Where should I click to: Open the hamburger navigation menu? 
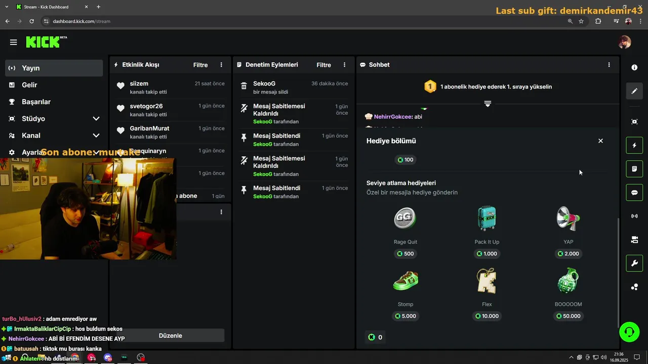tap(13, 42)
